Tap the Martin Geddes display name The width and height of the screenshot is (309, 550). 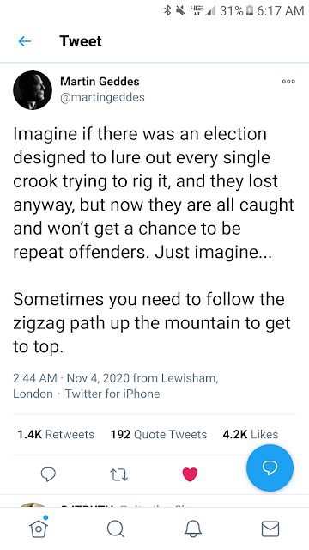click(x=100, y=82)
